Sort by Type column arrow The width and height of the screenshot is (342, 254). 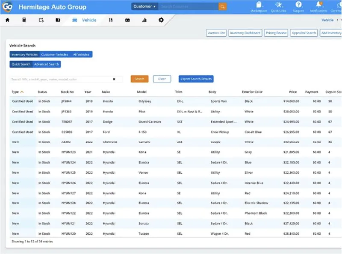tap(22, 92)
